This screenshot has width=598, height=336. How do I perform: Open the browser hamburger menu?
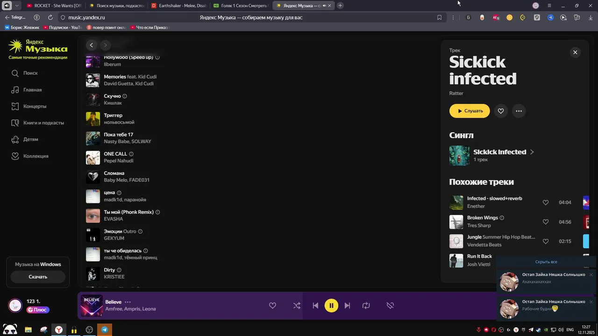(549, 6)
